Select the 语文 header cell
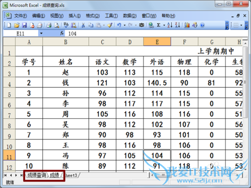 pos(102,62)
